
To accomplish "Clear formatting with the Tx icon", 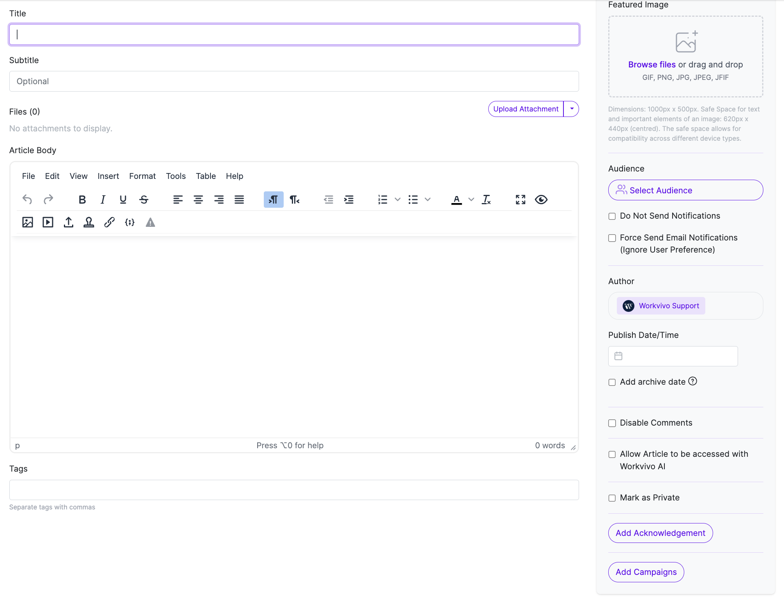I will click(486, 200).
